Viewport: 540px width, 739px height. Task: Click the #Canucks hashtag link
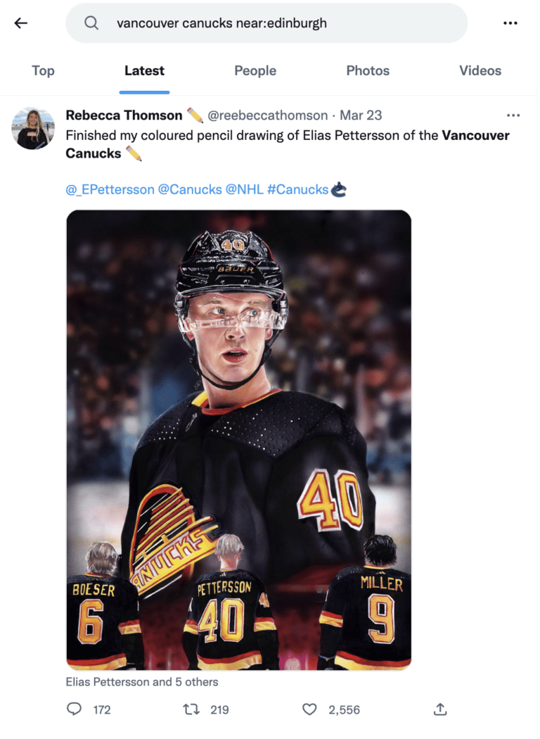click(297, 189)
